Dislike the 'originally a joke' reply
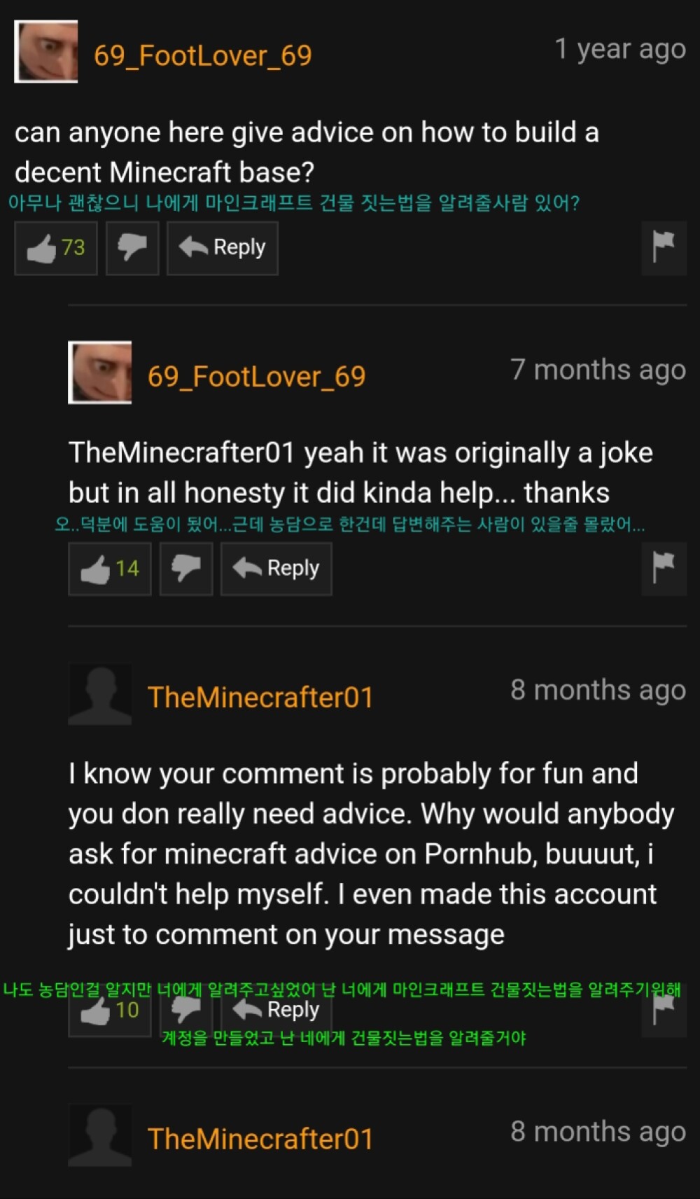700x1199 pixels. tap(186, 569)
